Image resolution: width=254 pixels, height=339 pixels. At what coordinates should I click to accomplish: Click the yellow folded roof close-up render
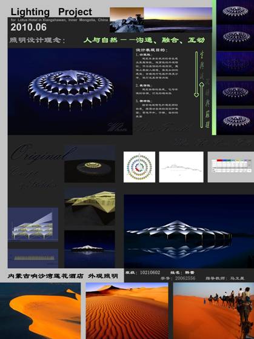pyautogui.click(x=90, y=207)
